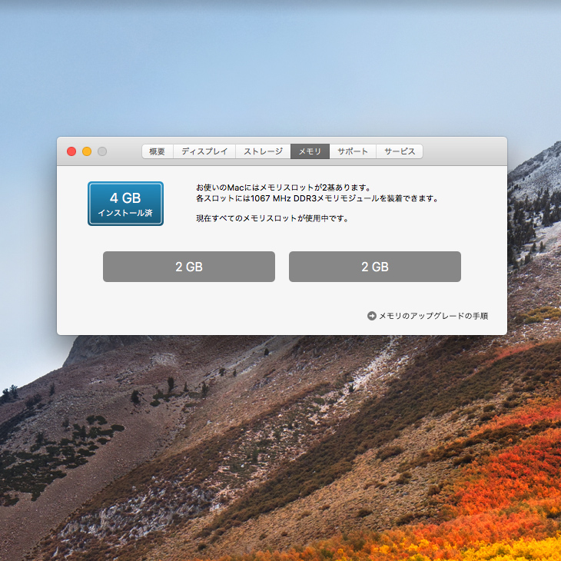This screenshot has width=561, height=561.
Task: Open メモリのアップグレードの手順 link
Action: coord(433,316)
